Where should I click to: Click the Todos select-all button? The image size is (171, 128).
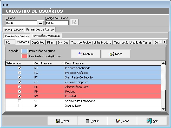[116, 54]
